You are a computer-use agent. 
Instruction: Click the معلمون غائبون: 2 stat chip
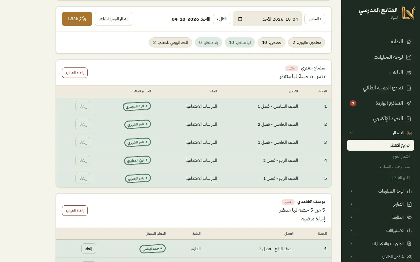[306, 43]
